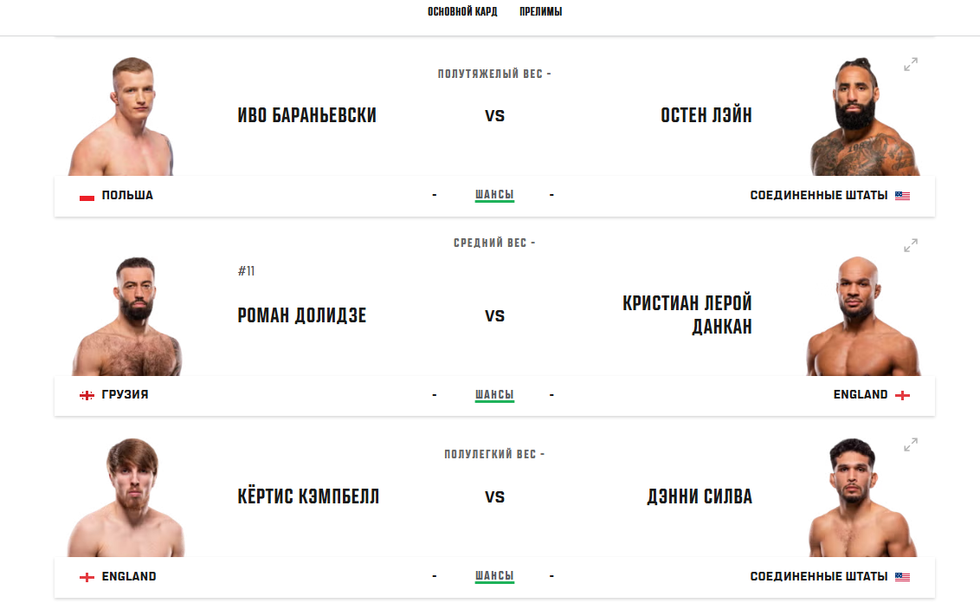Open Шансы for Baraniewski vs Lane
Screen dimensions: 980x616
(494, 195)
